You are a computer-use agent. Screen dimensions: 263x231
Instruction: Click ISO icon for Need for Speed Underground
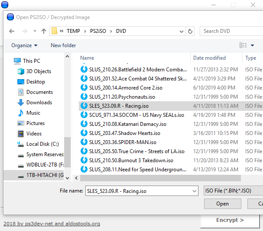pyautogui.click(x=84, y=169)
